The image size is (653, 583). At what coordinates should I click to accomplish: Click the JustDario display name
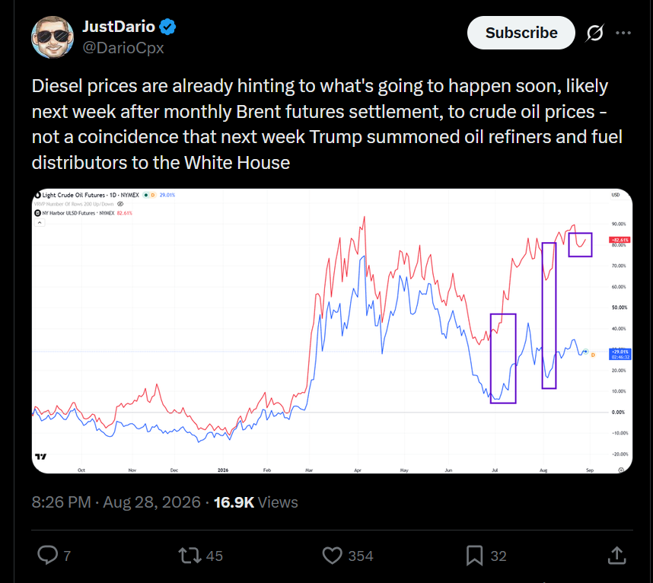coord(119,27)
